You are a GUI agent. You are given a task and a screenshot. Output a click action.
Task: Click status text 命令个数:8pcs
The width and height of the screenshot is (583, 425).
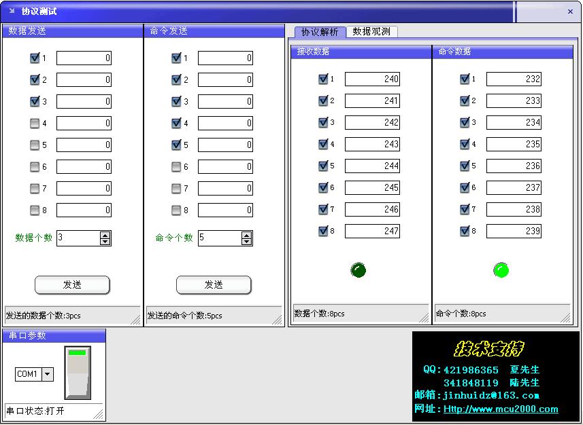pyautogui.click(x=461, y=314)
